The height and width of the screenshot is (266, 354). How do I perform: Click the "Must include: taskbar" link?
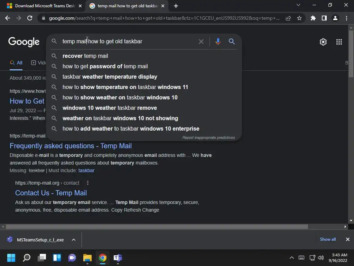click(86, 170)
